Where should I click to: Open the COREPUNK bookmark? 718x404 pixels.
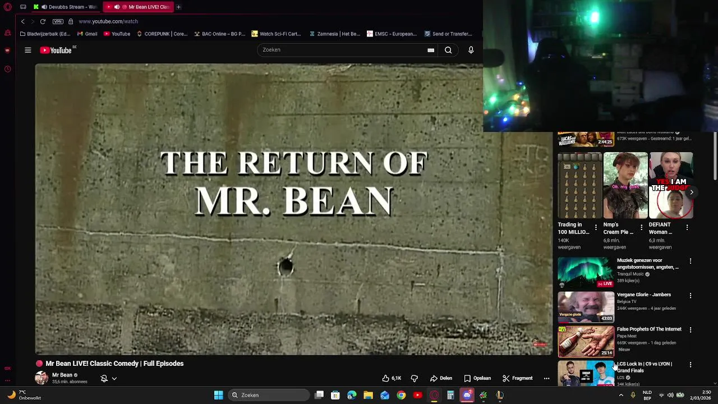[162, 34]
